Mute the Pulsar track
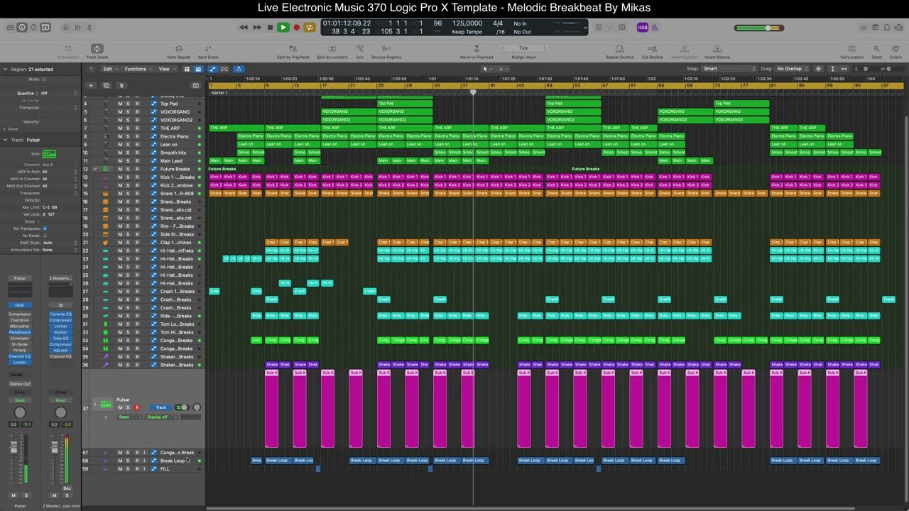The height and width of the screenshot is (511, 909). (120, 407)
